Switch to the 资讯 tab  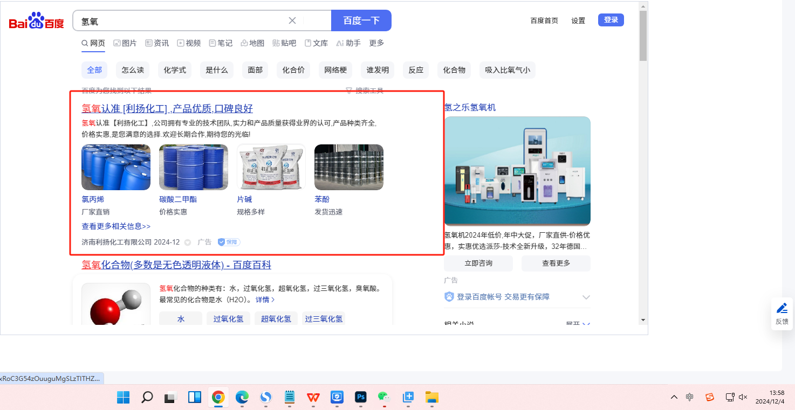point(157,43)
